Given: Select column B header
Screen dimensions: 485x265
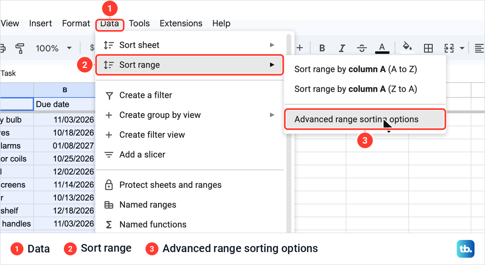Looking at the screenshot, I should point(65,90).
